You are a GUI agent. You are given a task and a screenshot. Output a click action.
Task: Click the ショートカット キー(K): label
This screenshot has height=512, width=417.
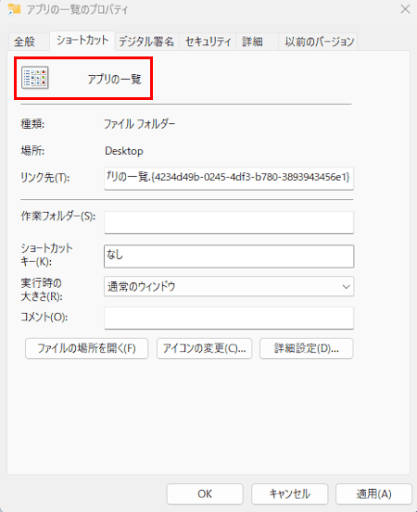(x=46, y=255)
